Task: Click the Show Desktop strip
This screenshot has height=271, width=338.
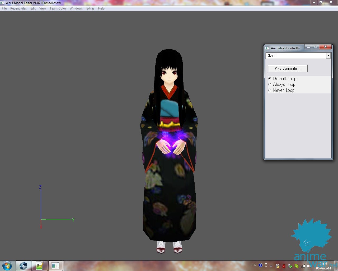Action: click(336, 266)
